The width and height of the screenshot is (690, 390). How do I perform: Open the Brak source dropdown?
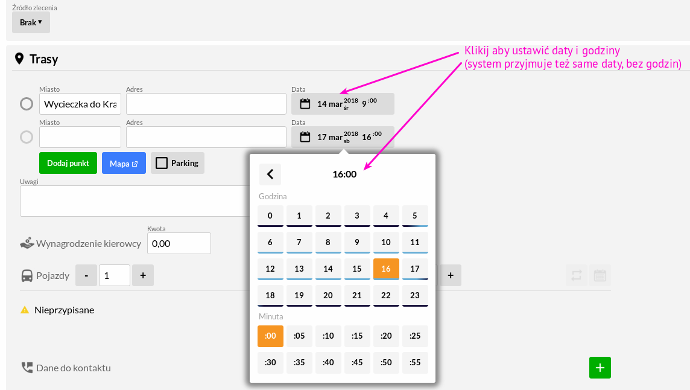[31, 22]
